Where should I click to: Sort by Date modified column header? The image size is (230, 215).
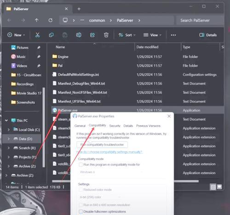pyautogui.click(x=147, y=47)
